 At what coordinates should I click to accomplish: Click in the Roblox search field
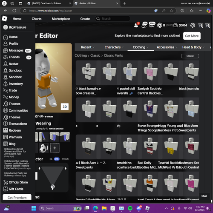point(112,19)
